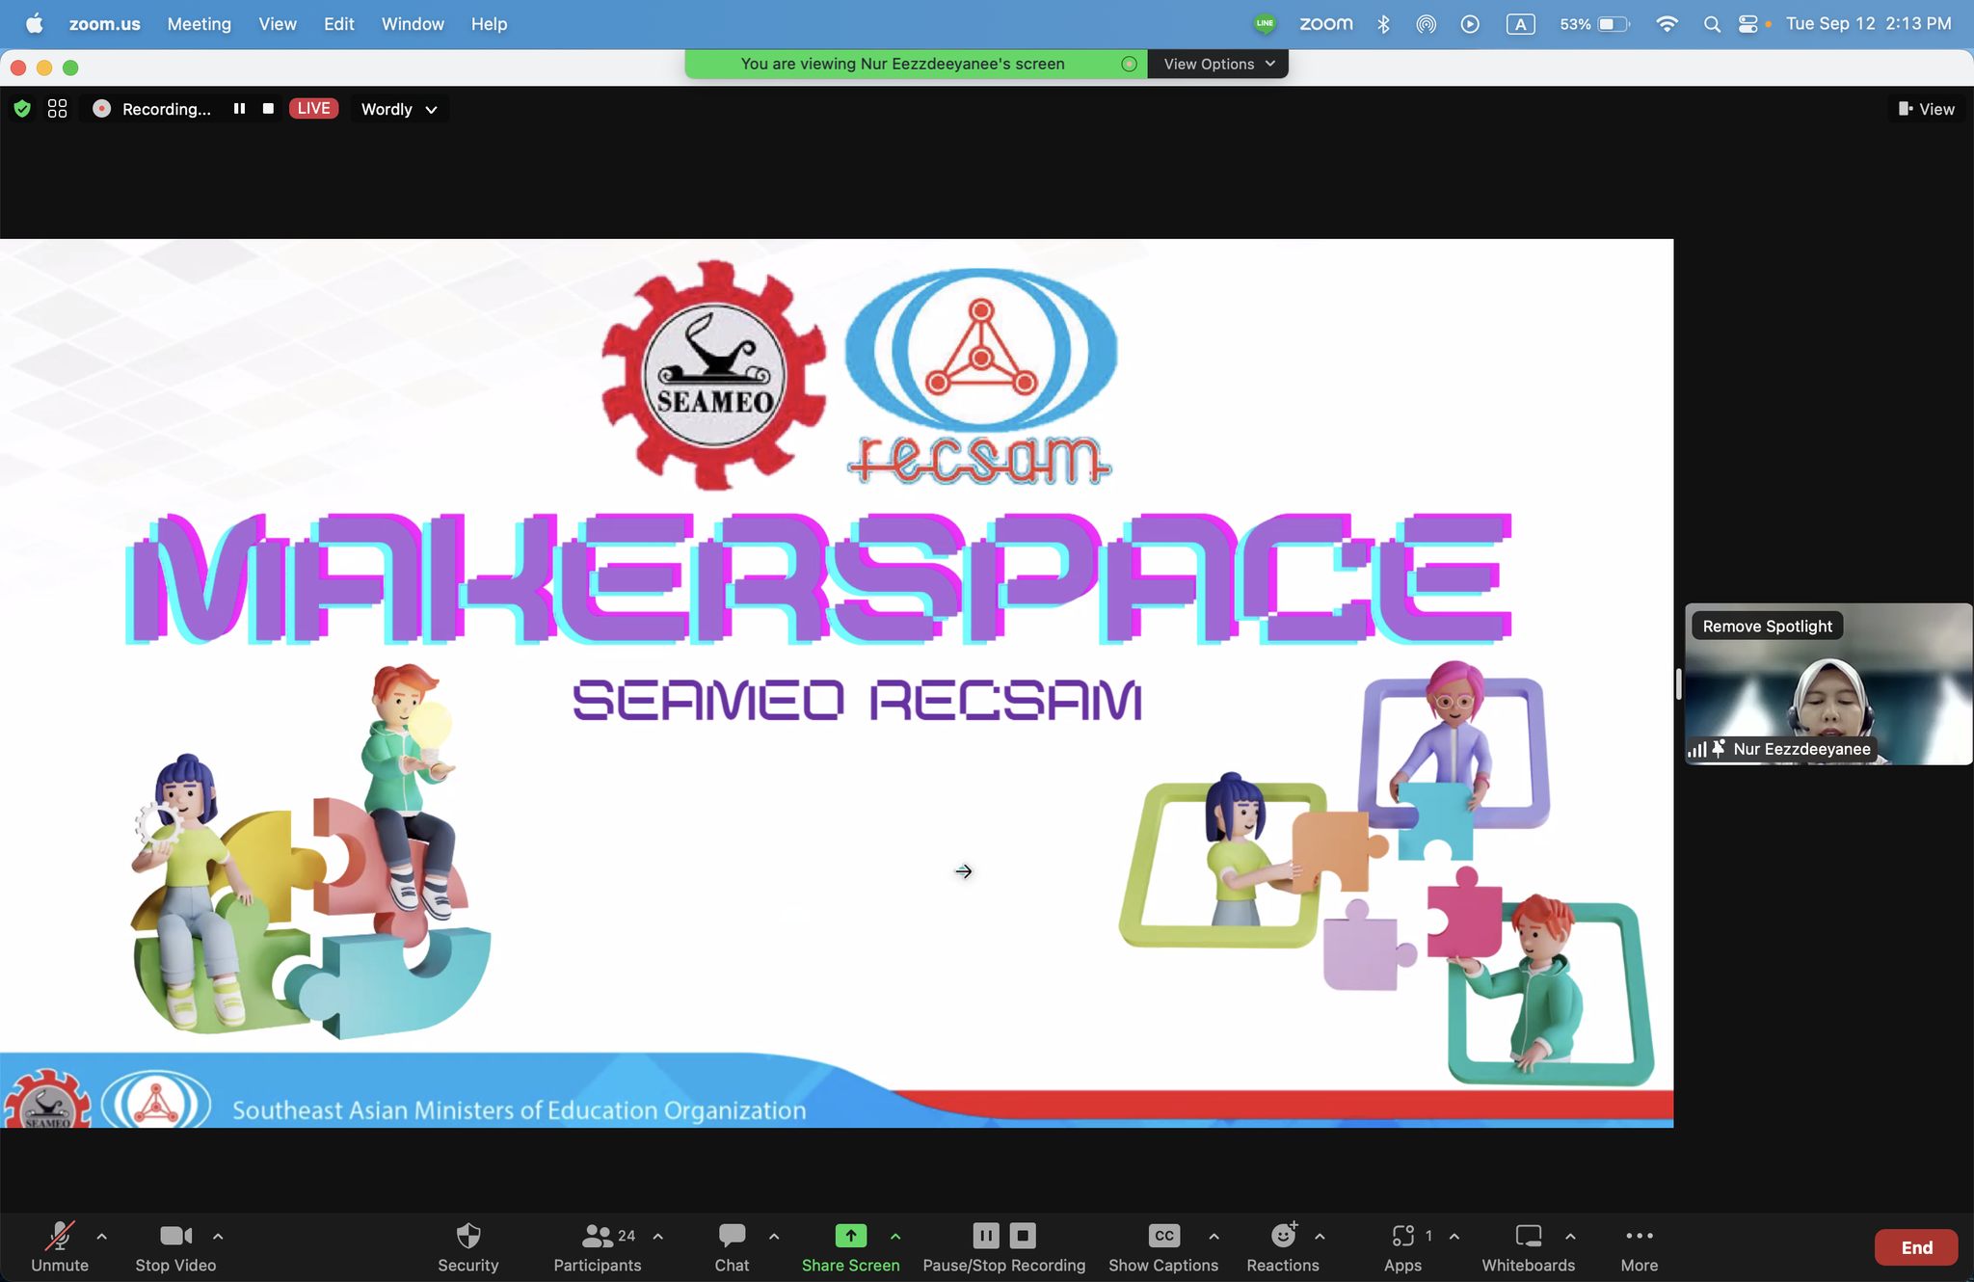
Task: Open Bluetooth menu bar icon
Action: 1383,24
